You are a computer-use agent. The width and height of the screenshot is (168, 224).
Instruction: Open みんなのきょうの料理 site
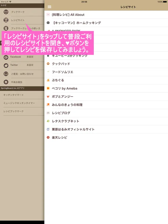(x=106, y=105)
